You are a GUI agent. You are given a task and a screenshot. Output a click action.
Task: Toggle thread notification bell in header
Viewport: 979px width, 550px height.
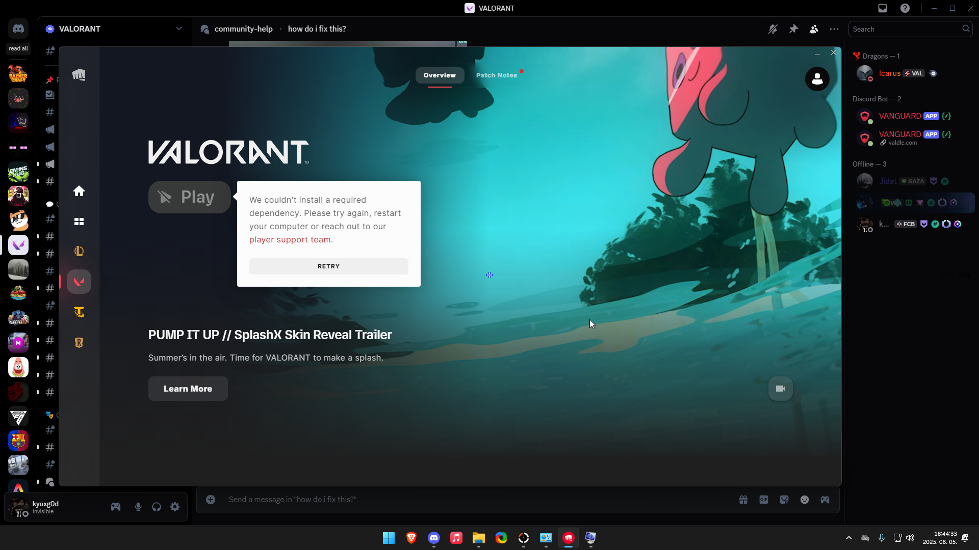773,29
